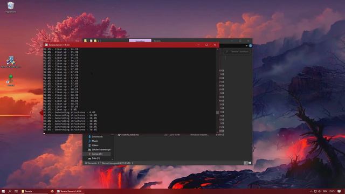345x194 pixels.
Task: Click the Explorer properties quick access icon
Action: coord(91,41)
